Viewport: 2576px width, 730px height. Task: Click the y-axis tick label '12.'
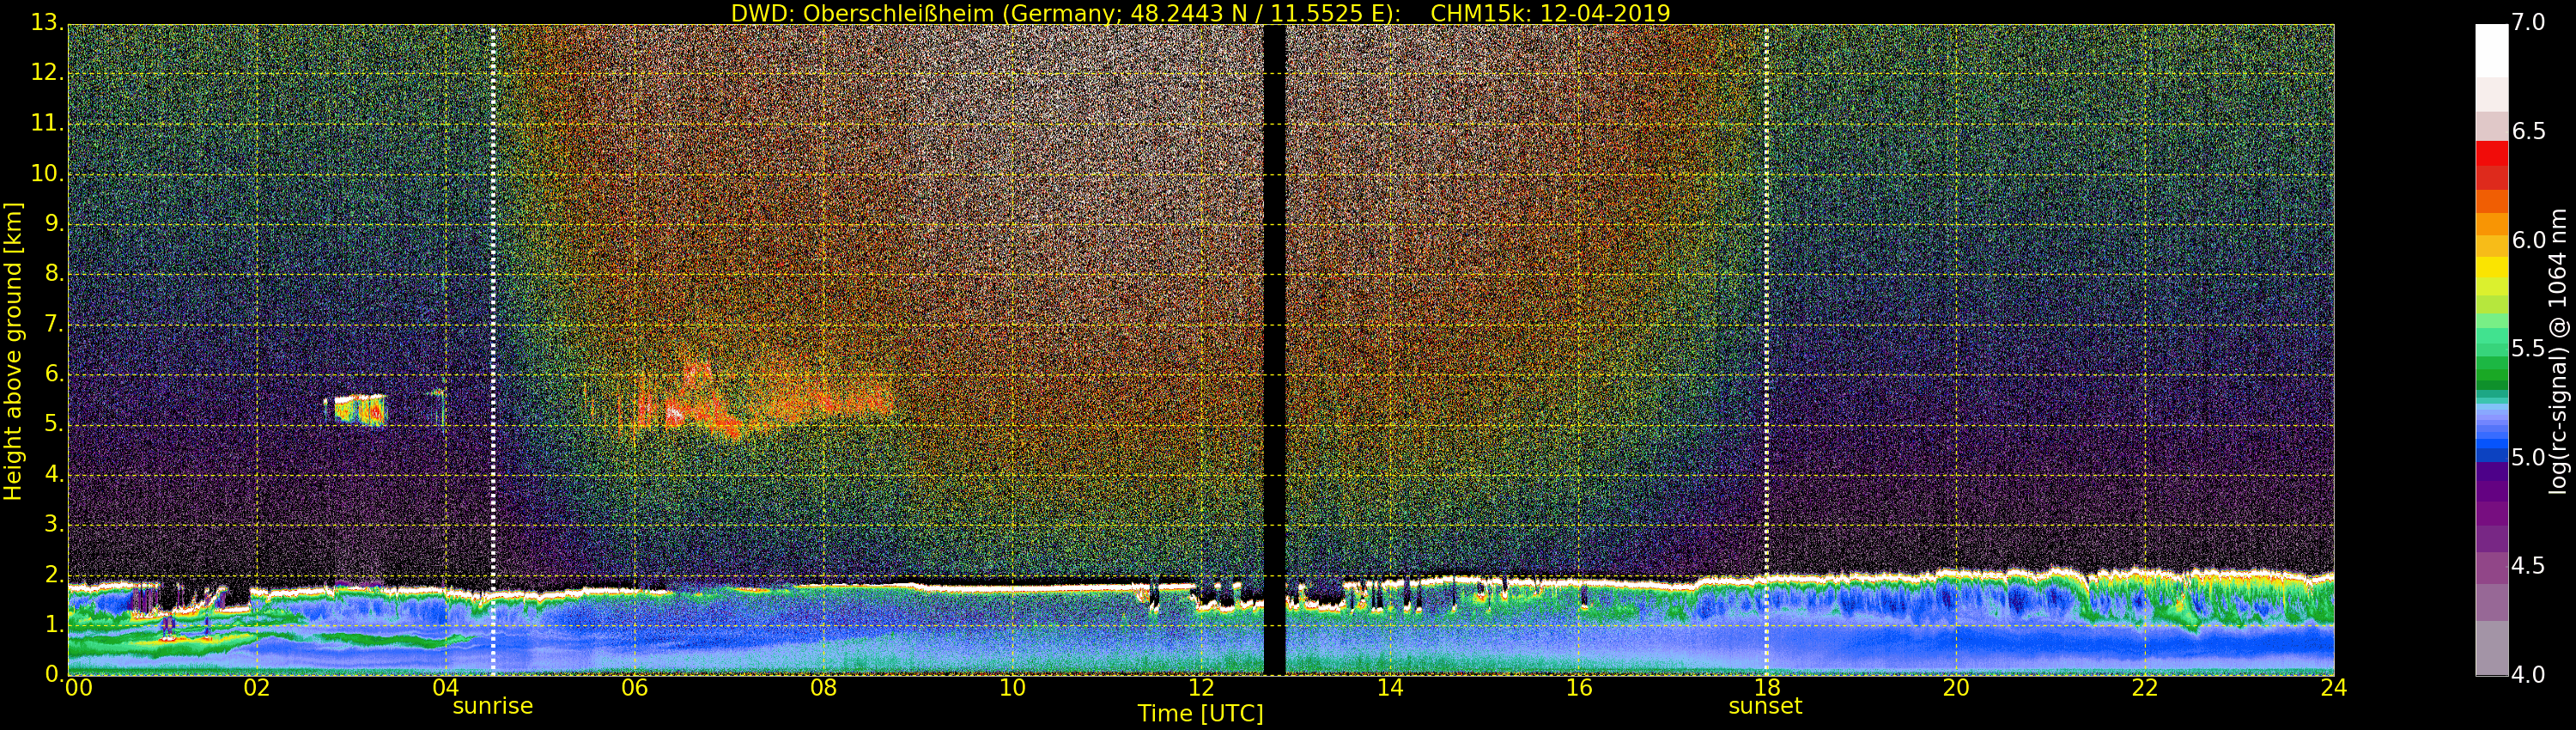tap(48, 72)
